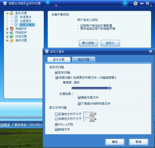Screen dimensions: 155x148
Task: Click the middle of the sensitivity slider track
Action: (x=91, y=88)
